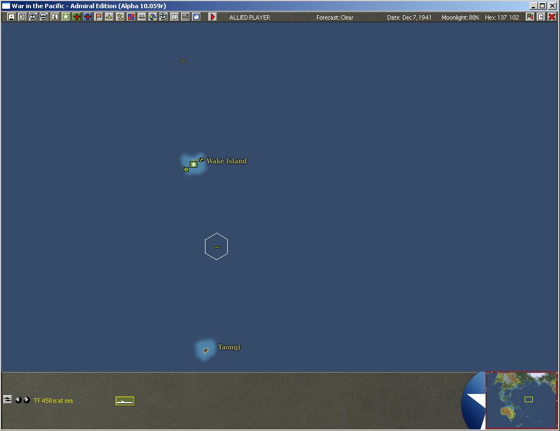Click the red-green flag icon near Hex readout
560x431 pixels.
pos(530,17)
